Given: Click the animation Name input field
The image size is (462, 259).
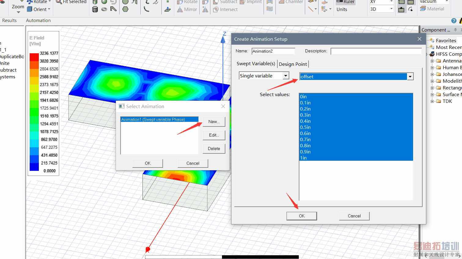Looking at the screenshot, I should click(x=273, y=51).
